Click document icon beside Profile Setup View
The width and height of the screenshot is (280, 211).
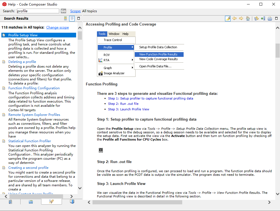click(4, 35)
